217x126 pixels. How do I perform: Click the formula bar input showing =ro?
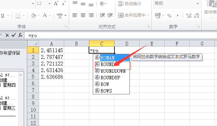point(121,36)
